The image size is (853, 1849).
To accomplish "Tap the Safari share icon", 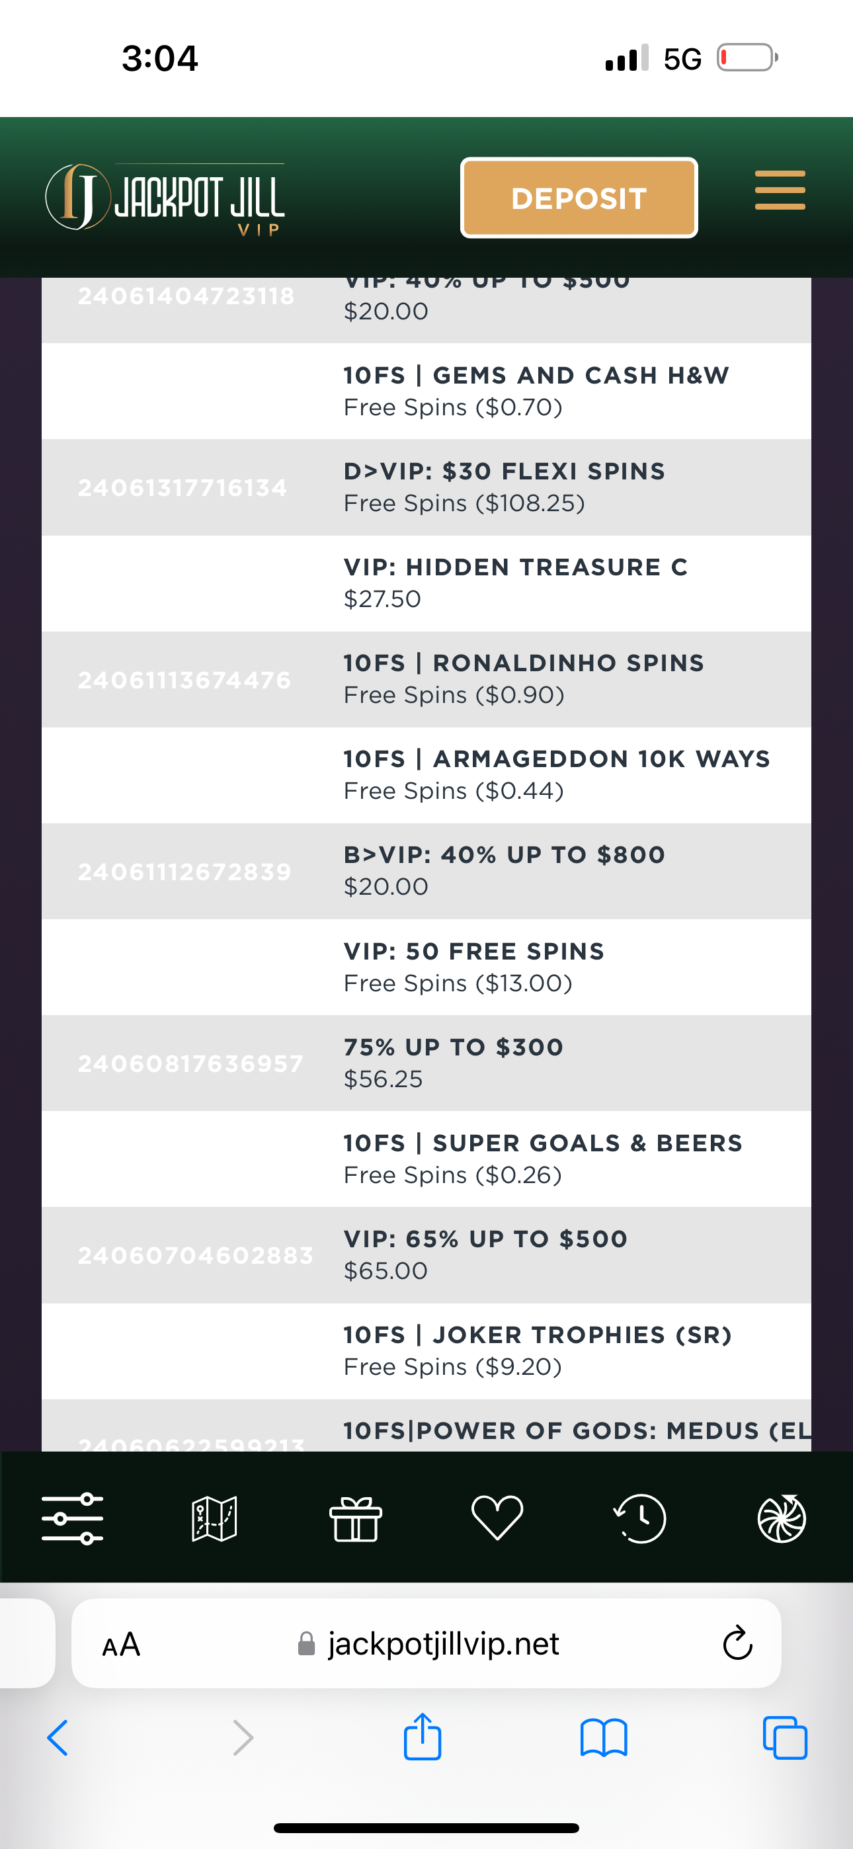I will pos(422,1737).
